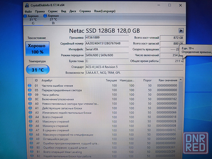Open the Вид menu
Image resolution: width=212 pixels, height=159 pixels.
pyautogui.click(x=64, y=11)
